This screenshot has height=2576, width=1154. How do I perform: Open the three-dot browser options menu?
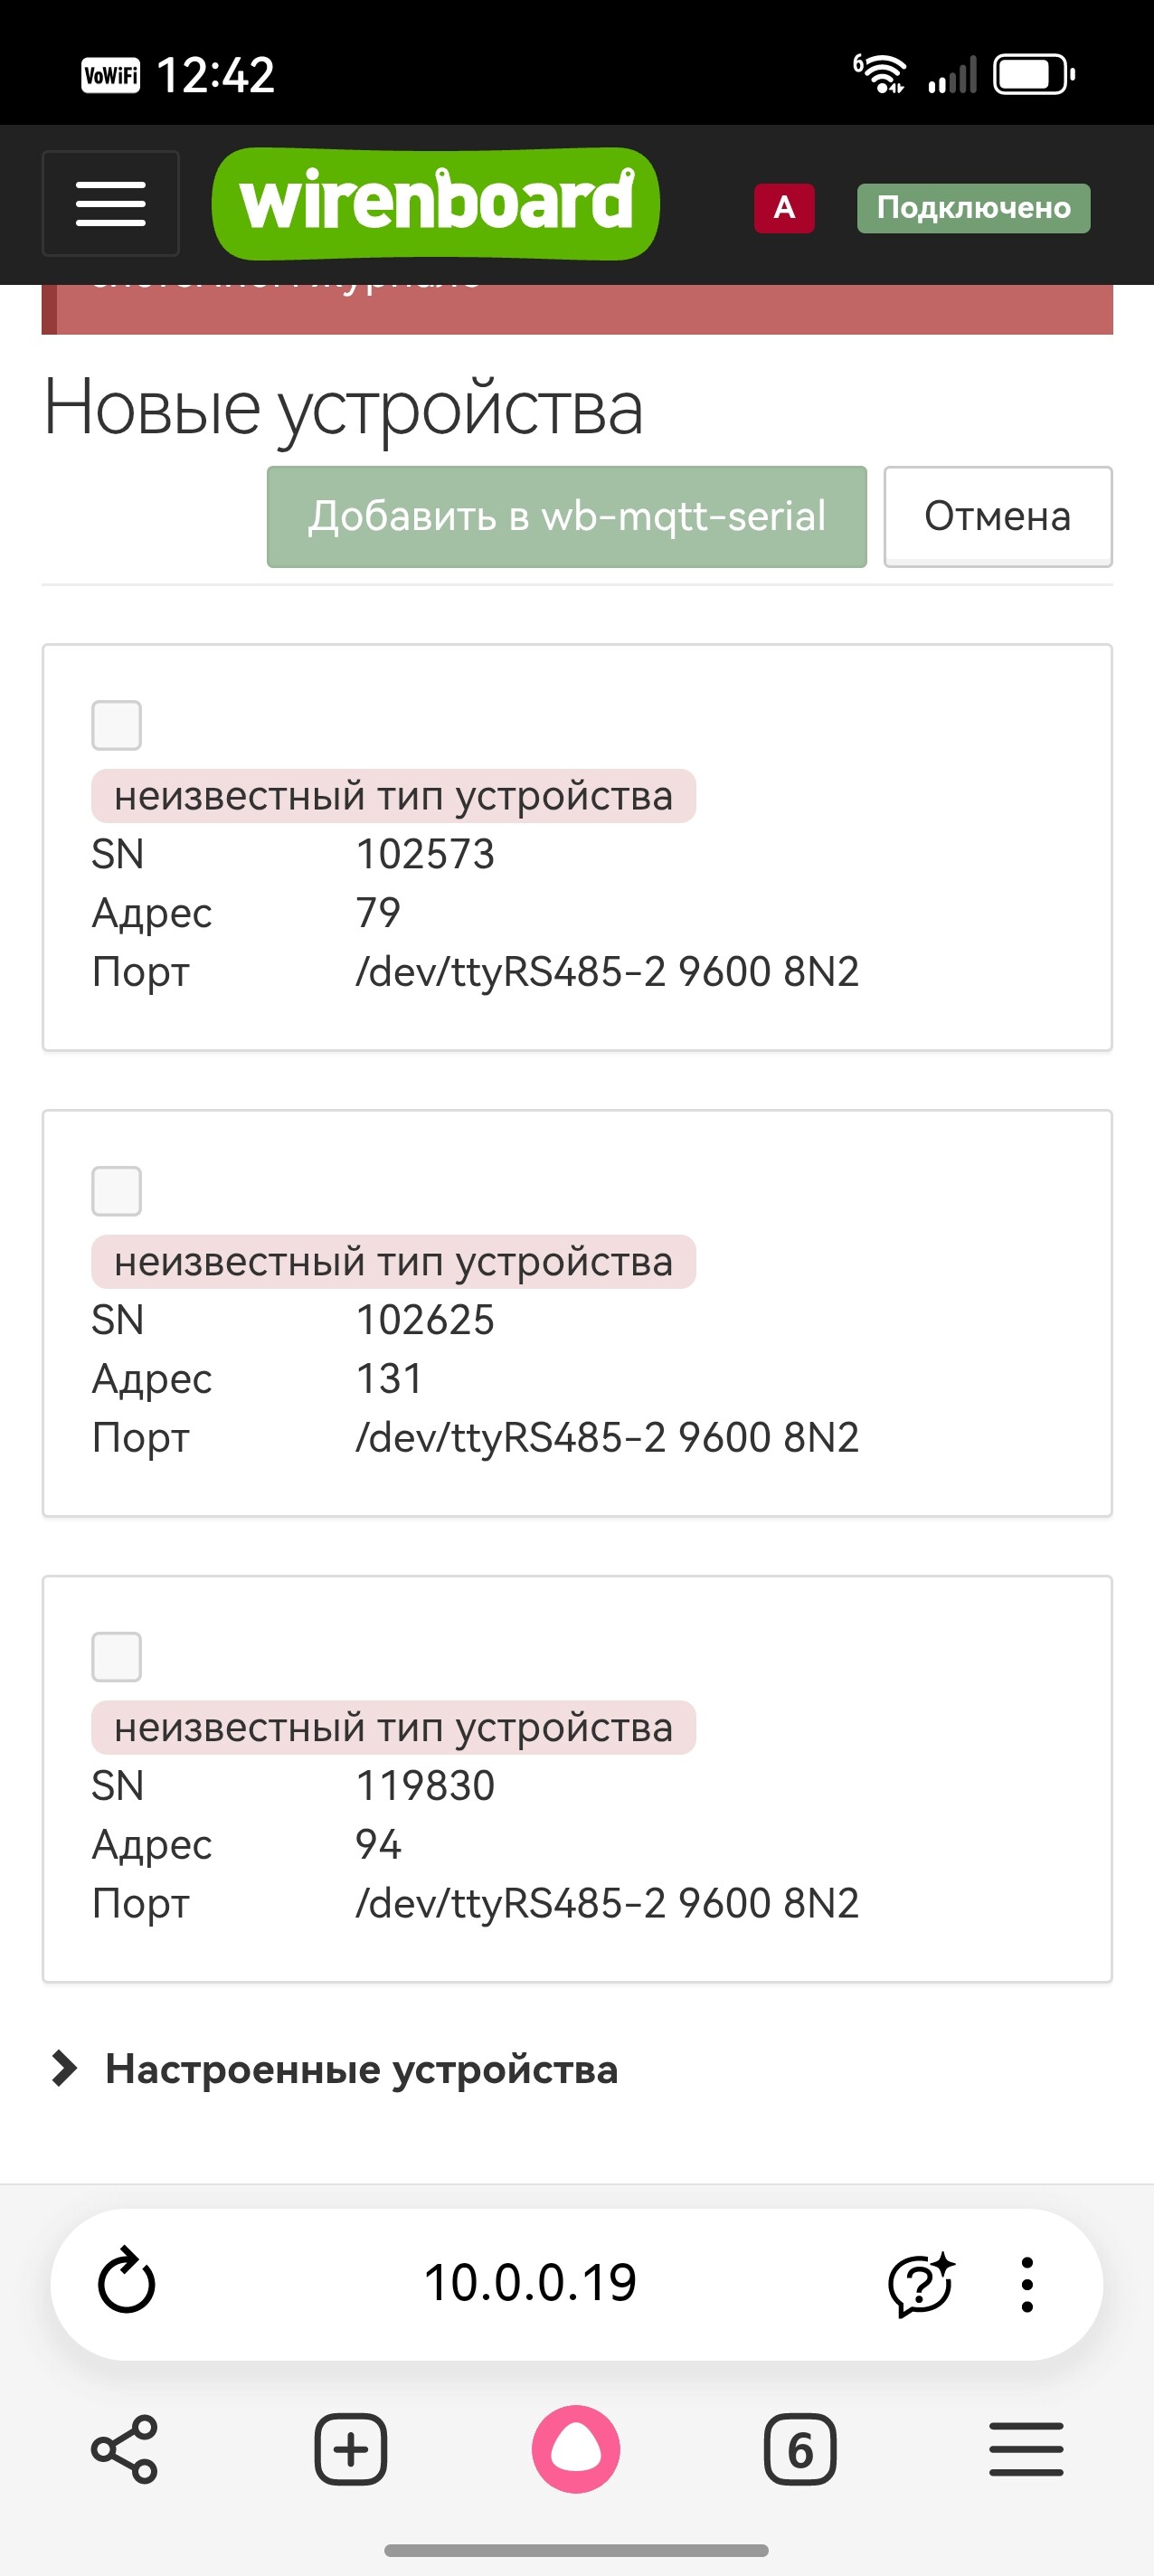tap(1027, 2284)
